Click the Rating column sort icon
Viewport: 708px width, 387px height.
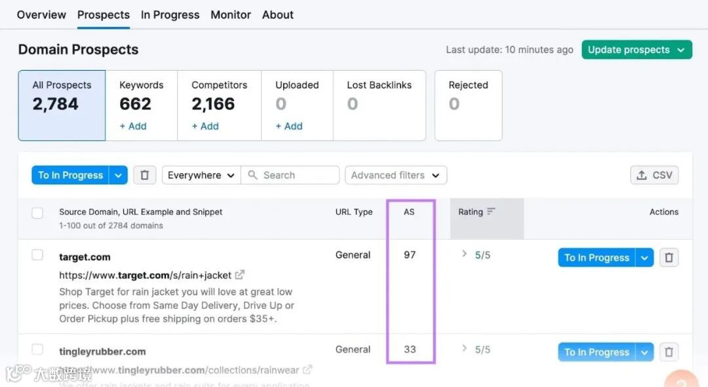[x=491, y=212]
